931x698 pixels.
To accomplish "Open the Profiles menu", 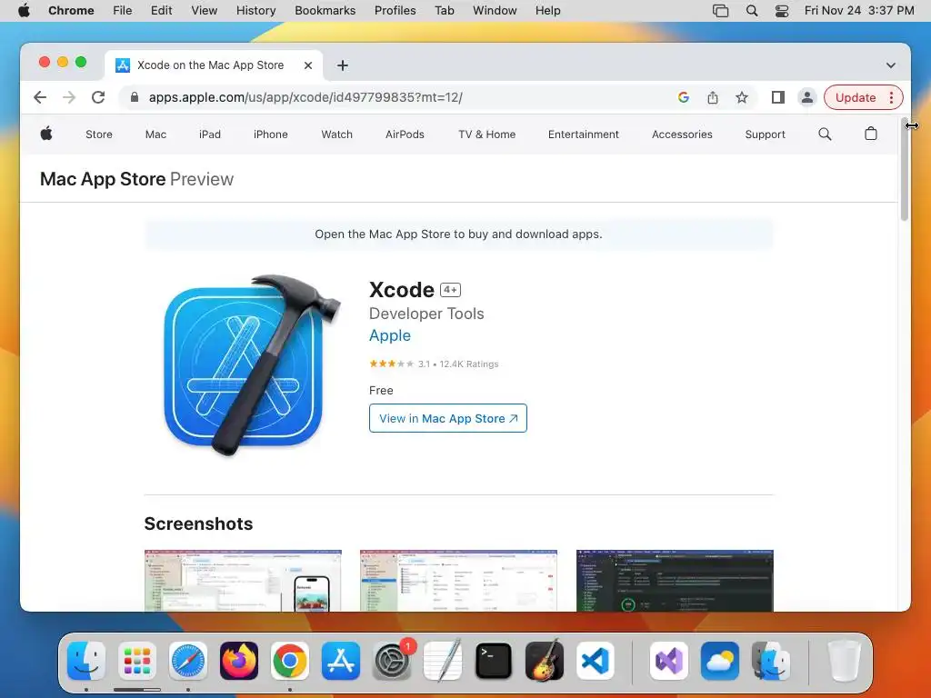I will click(395, 10).
